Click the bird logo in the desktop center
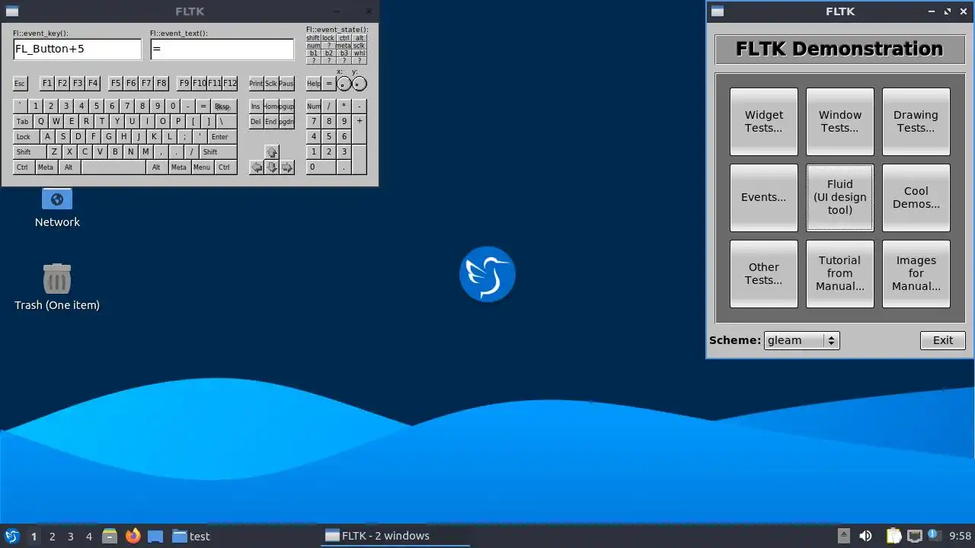The width and height of the screenshot is (975, 548). [487, 274]
